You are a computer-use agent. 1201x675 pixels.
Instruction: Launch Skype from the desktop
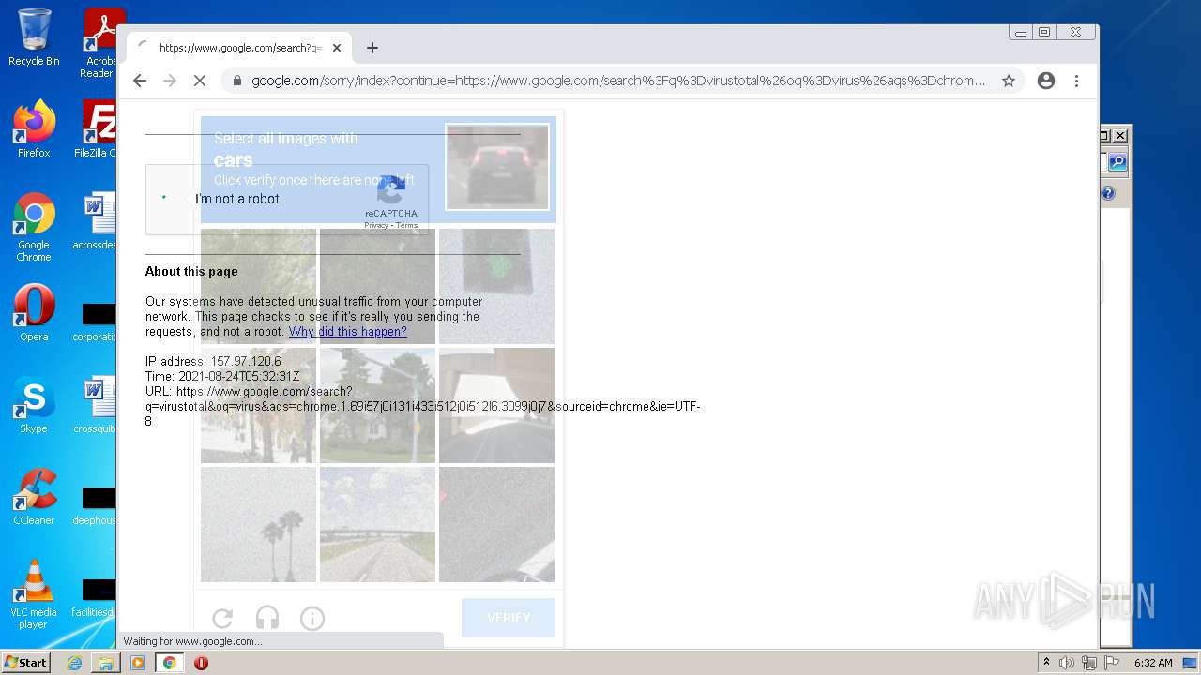click(34, 404)
